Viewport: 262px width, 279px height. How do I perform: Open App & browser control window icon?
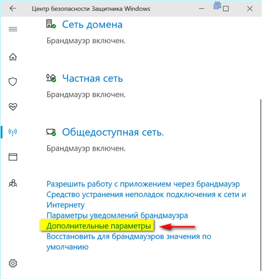click(13, 157)
